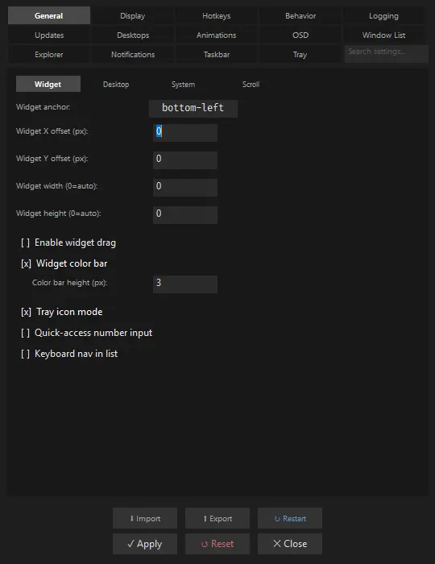Switch to the Desktops tab
This screenshot has height=564, width=435.
[x=133, y=35]
